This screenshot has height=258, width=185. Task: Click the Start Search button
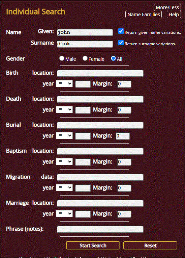93,246
